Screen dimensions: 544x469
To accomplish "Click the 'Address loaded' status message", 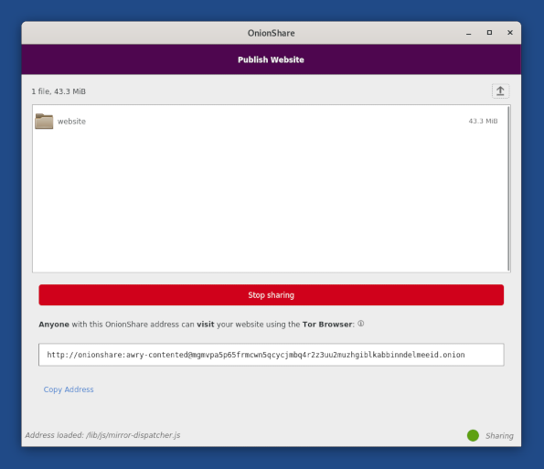I will (102, 435).
